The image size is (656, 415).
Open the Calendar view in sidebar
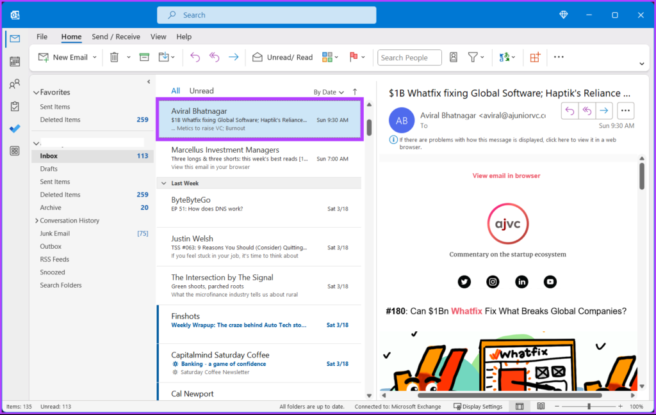15,61
